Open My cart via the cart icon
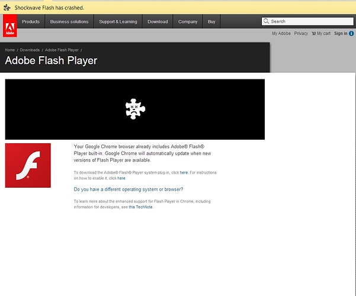This screenshot has width=356, height=296. (x=314, y=34)
